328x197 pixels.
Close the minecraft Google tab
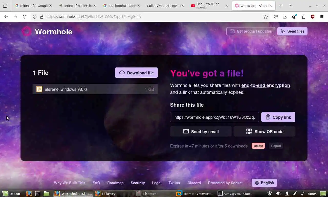[50, 6]
